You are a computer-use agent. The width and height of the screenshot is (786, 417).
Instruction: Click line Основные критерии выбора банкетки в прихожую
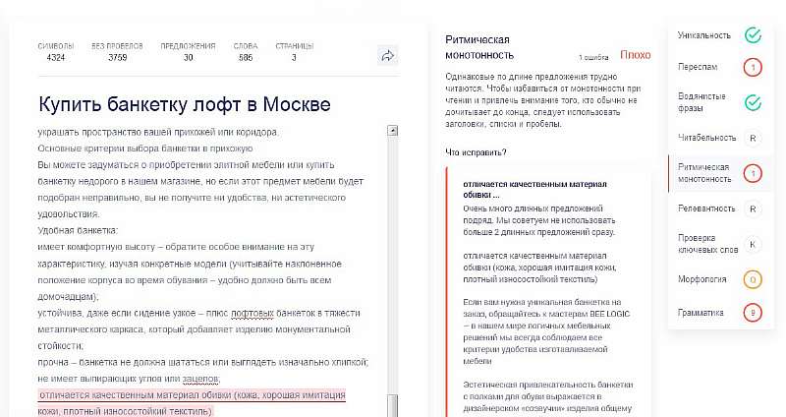tap(145, 149)
